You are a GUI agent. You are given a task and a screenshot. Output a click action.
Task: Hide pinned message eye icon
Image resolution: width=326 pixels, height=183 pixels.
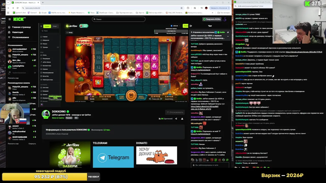[228, 32]
